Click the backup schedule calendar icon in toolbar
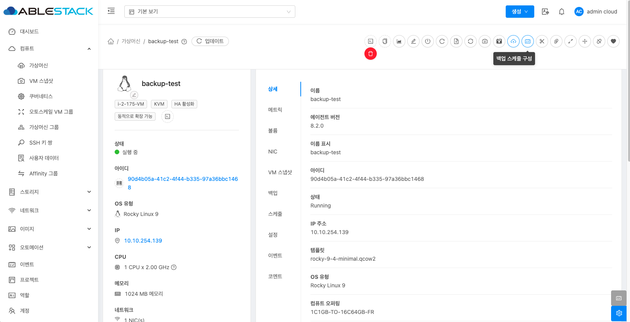Image resolution: width=630 pixels, height=322 pixels. point(527,41)
